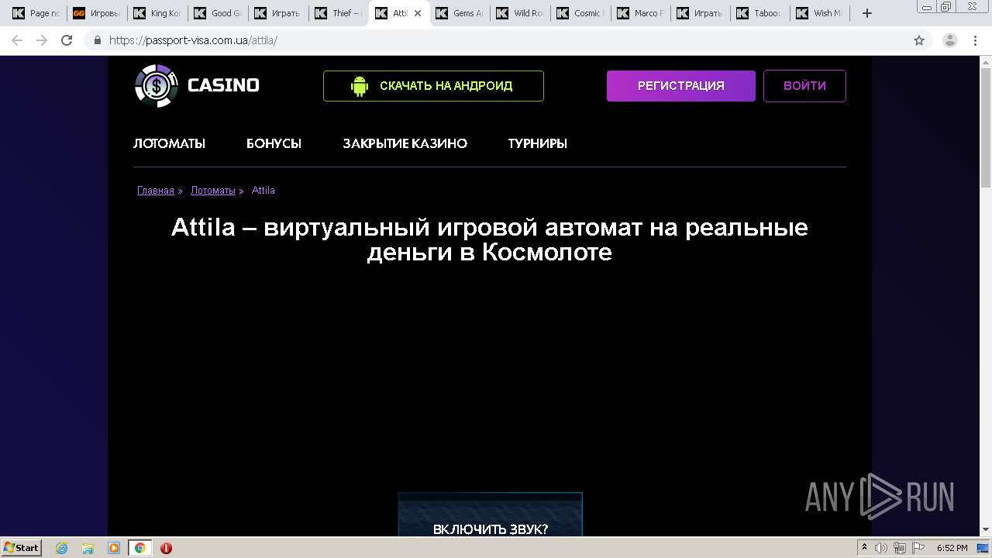The image size is (992, 558).
Task: Click the network tray icon
Action: tap(899, 548)
